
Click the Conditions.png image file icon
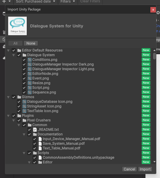pos(30,60)
